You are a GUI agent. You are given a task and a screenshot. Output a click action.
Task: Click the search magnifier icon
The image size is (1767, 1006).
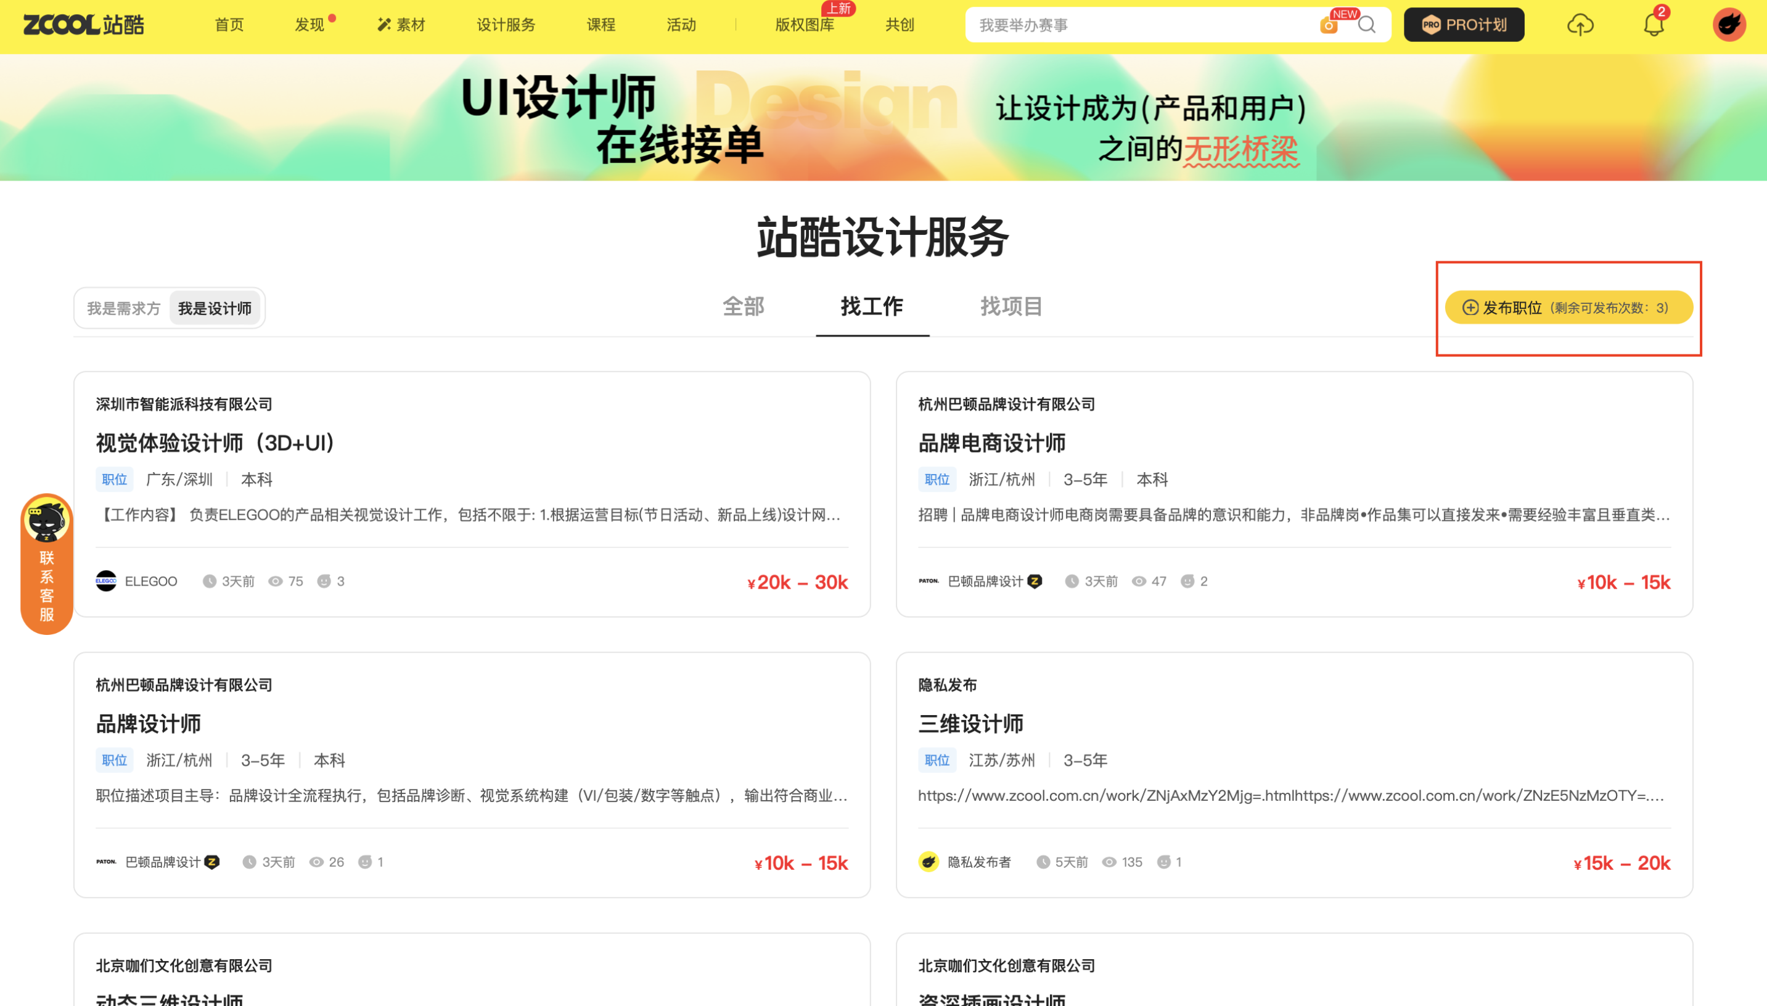[1366, 25]
